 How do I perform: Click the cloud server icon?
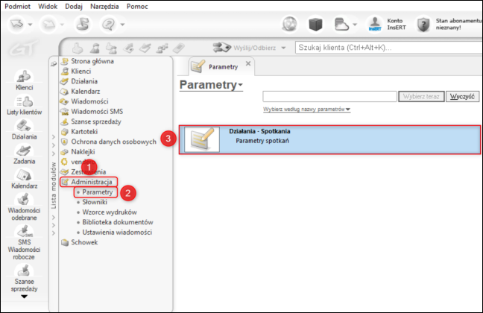(341, 24)
